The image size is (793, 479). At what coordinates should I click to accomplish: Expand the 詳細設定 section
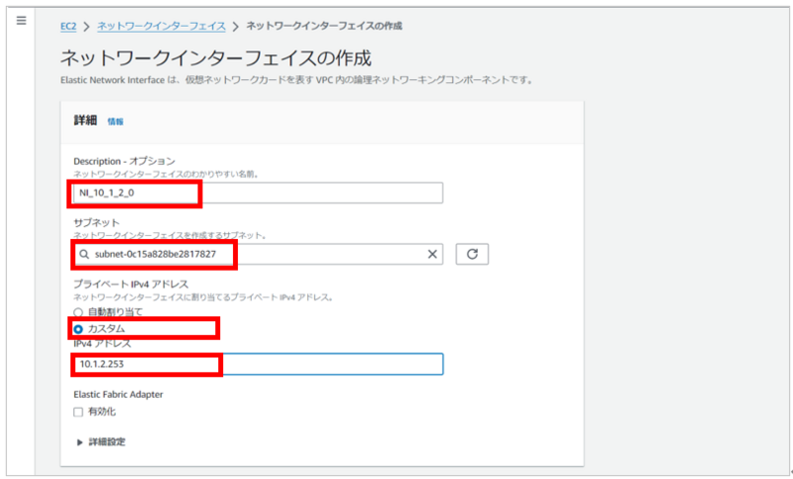[x=101, y=442]
